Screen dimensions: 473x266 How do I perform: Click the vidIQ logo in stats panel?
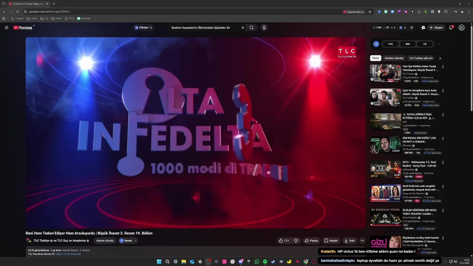point(376,44)
